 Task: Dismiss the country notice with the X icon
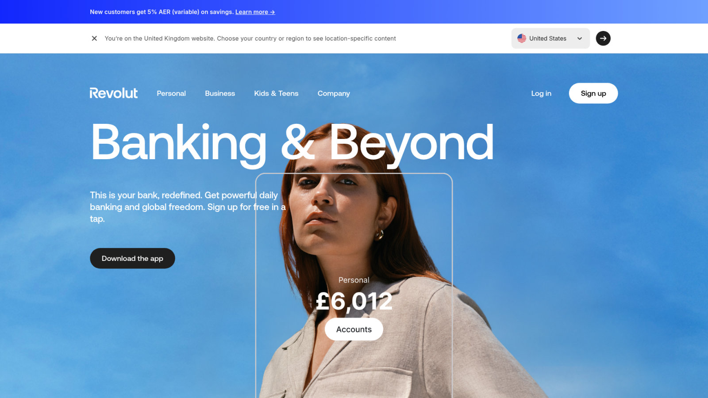click(94, 38)
